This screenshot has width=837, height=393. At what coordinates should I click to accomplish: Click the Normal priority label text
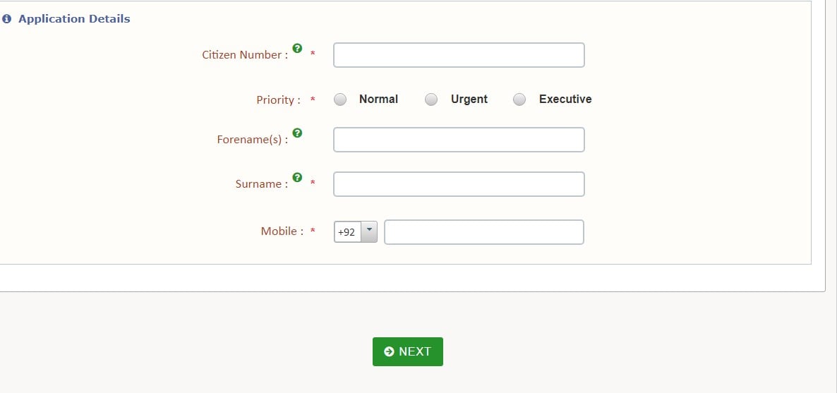[378, 99]
